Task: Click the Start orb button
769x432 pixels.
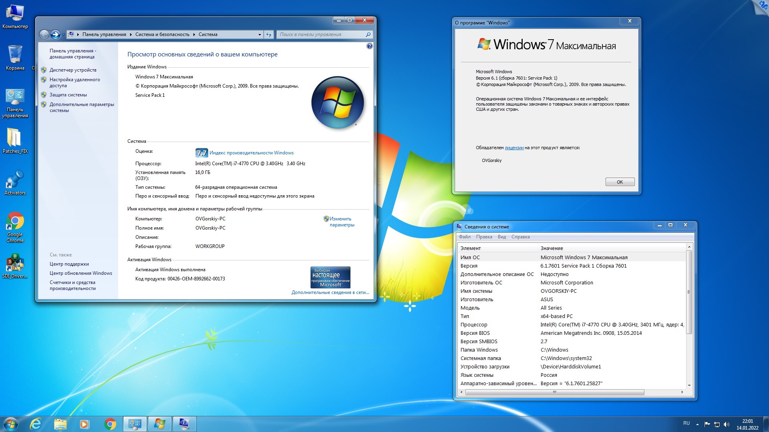Action: coord(10,424)
